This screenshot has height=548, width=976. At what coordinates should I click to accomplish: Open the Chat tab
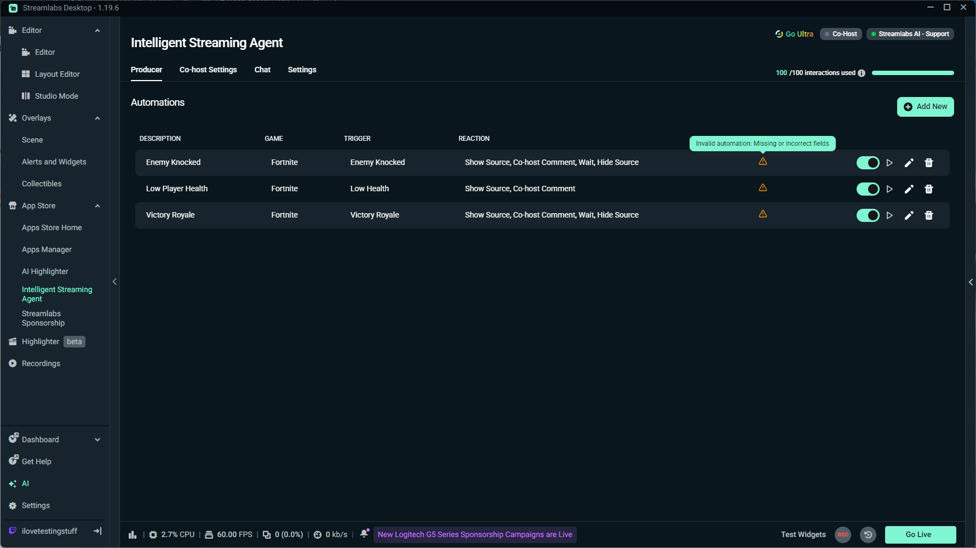coord(262,70)
